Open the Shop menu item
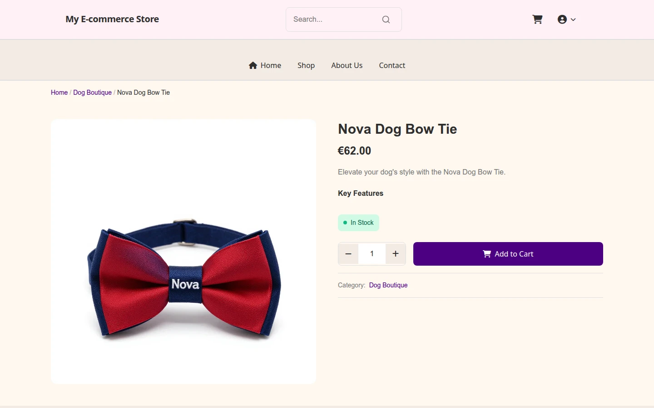654x408 pixels. tap(306, 65)
